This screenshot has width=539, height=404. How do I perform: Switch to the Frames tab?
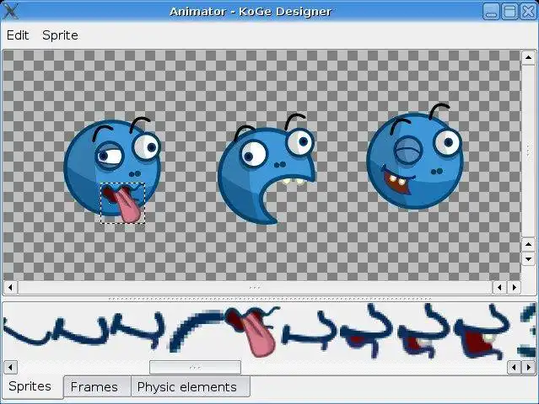tap(94, 387)
